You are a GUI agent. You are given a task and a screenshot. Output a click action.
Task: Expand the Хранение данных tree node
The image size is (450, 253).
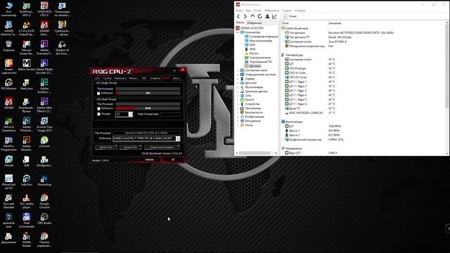(238, 91)
